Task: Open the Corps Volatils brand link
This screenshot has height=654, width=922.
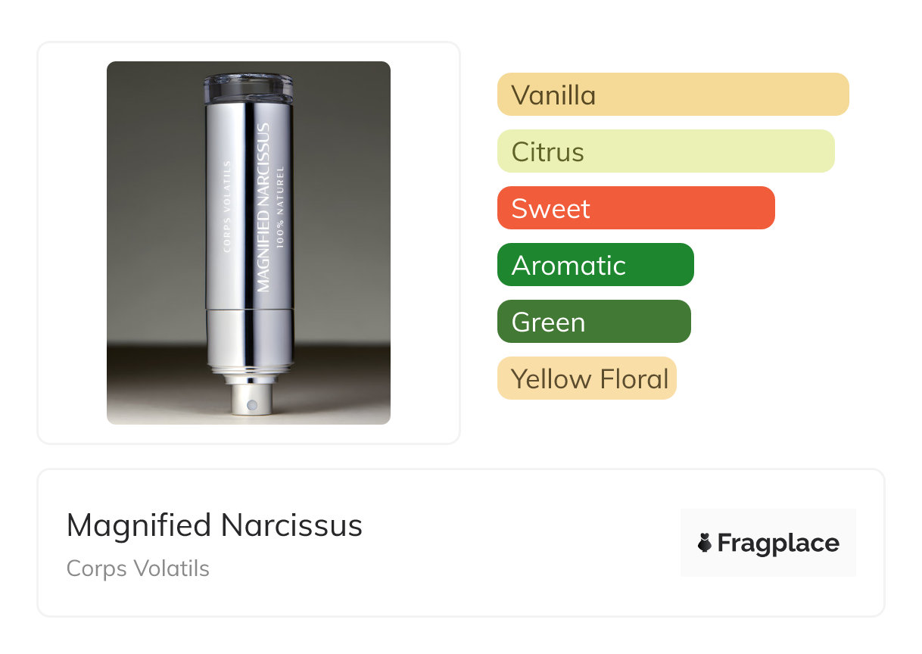Action: pos(138,568)
